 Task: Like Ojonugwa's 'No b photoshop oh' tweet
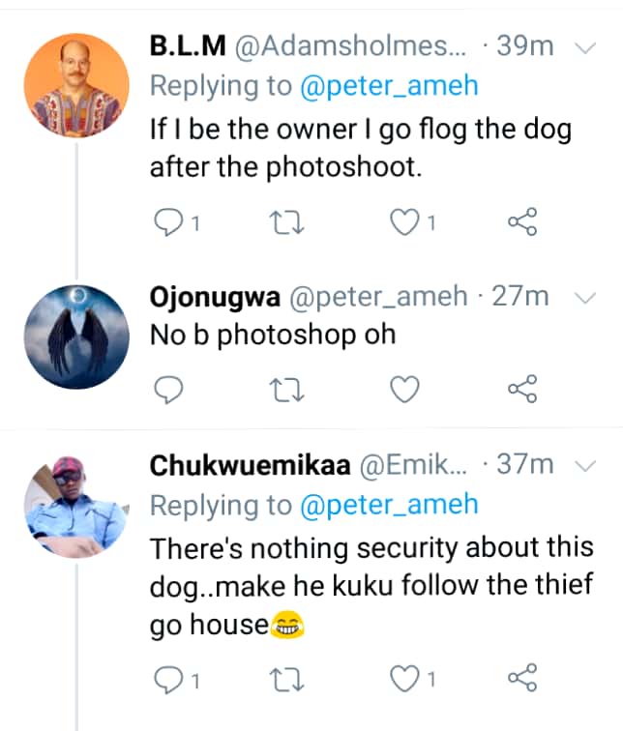[404, 389]
